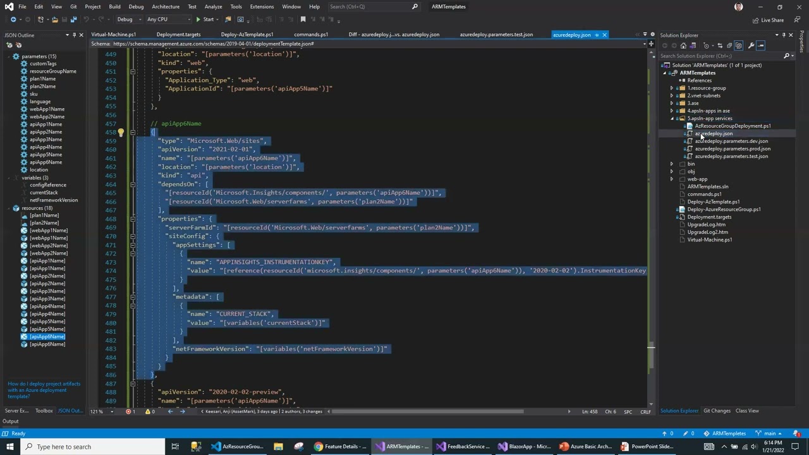Select AzResourceGroupDeployment.ps1 in Solution Explorer

pos(733,126)
